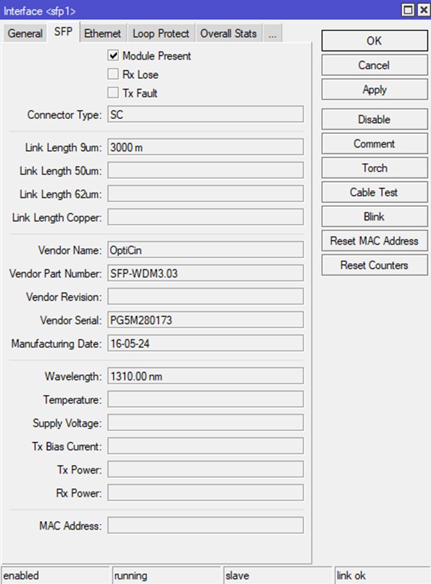431x584 pixels.
Task: Click the 'Vendor Name:' label
Action: tap(69, 250)
